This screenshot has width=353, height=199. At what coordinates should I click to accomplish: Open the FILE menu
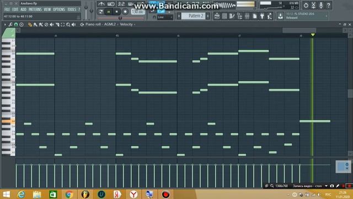(7, 9)
